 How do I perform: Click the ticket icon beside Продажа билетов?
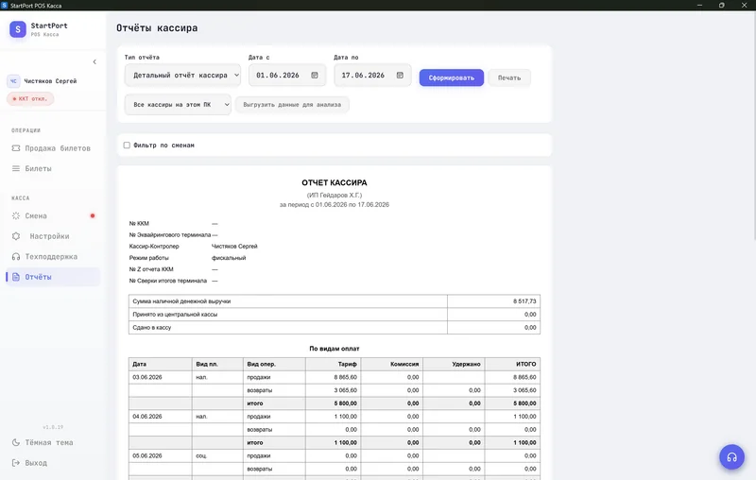tap(16, 148)
